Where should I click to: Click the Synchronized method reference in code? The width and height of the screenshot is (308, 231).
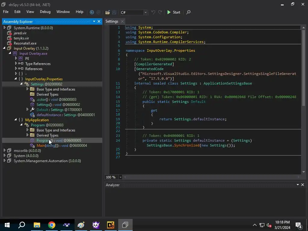pyautogui.click(x=186, y=145)
